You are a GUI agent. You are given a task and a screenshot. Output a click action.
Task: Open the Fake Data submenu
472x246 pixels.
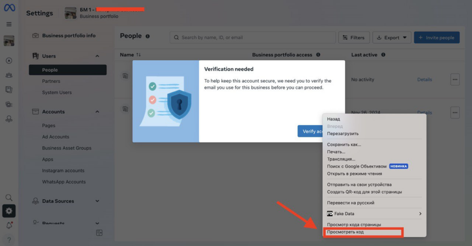374,213
